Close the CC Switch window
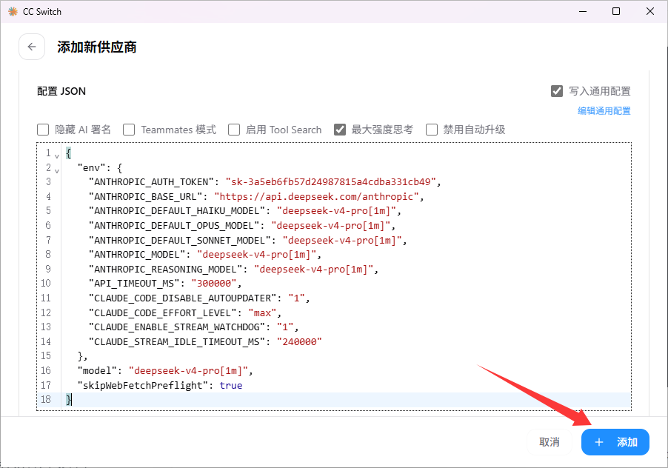The image size is (668, 468). click(x=650, y=12)
